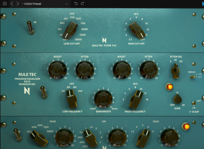Image resolution: width=204 pixels, height=149 pixels.
Task: Open the initial Preset dropdown
Action: 45,4
